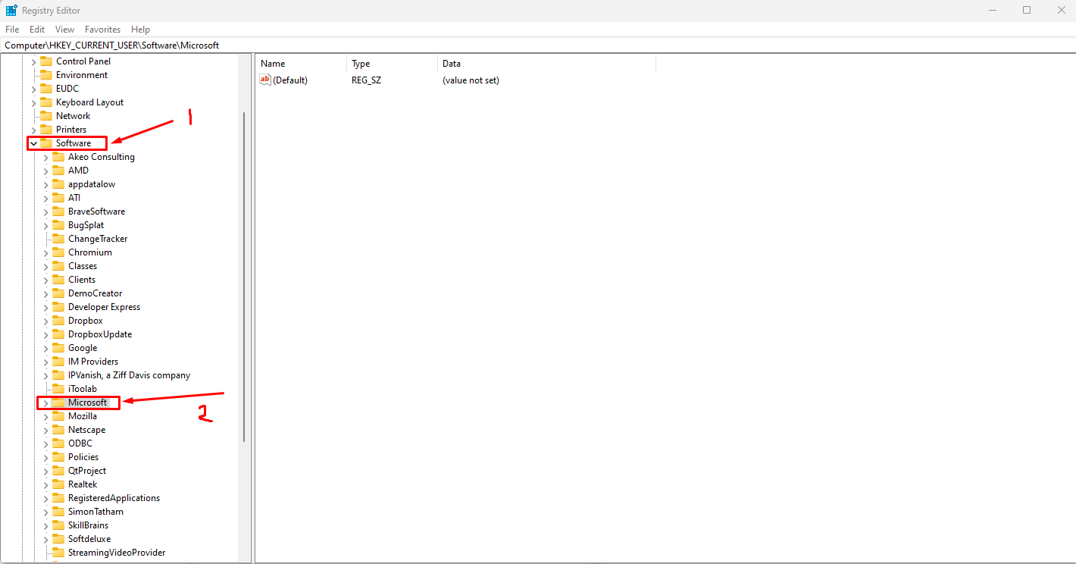The image size is (1076, 564).
Task: Select the Developer Express folder icon
Action: [x=58, y=307]
